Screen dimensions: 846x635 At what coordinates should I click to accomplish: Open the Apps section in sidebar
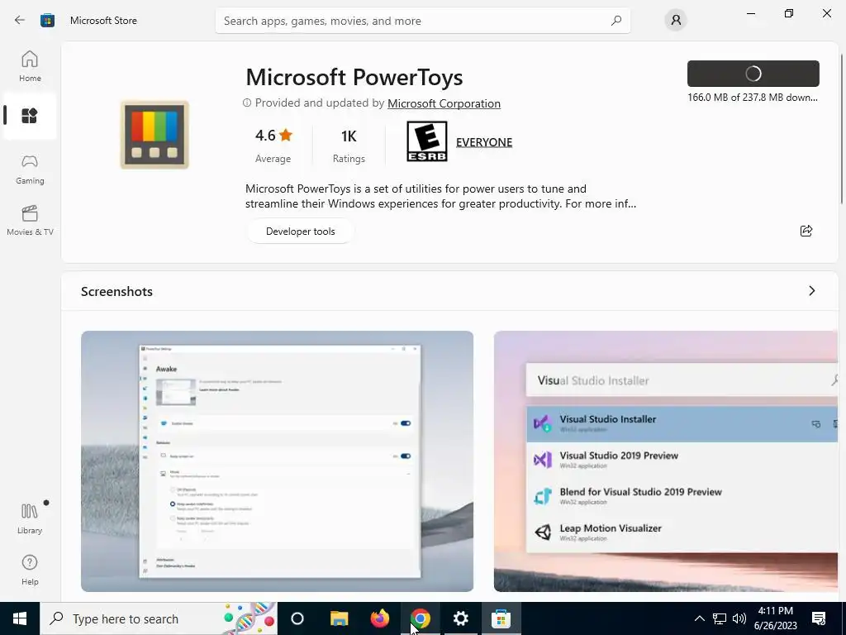30,116
